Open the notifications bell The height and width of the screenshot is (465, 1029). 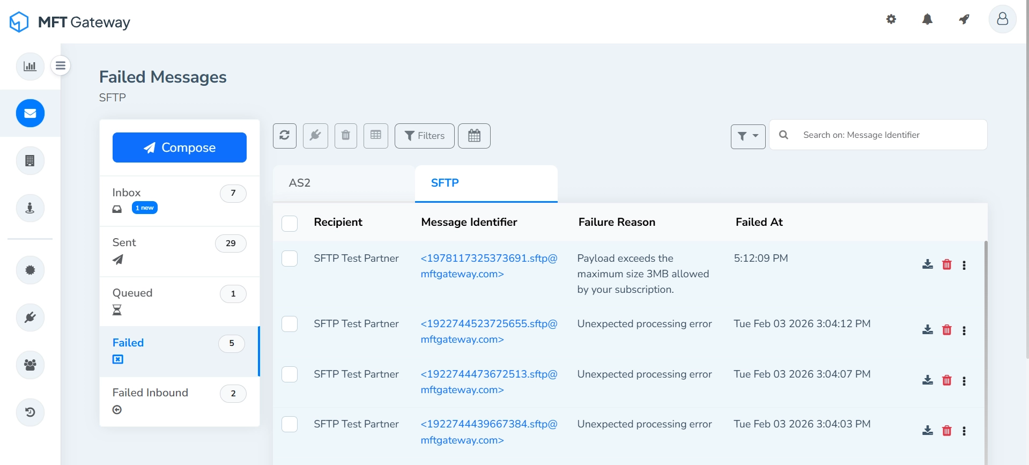click(x=927, y=19)
